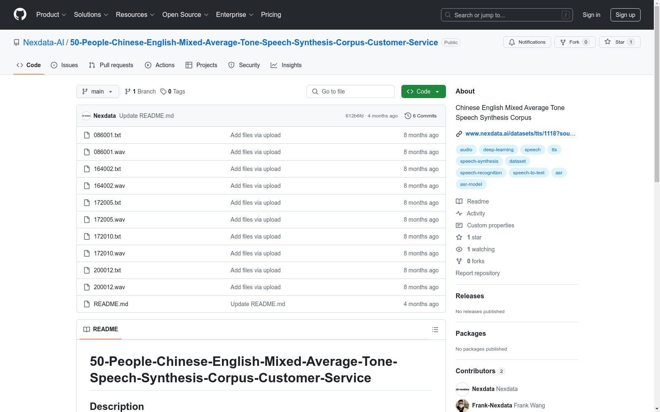Click the GitHub logo icon
The width and height of the screenshot is (660, 412).
(x=20, y=14)
